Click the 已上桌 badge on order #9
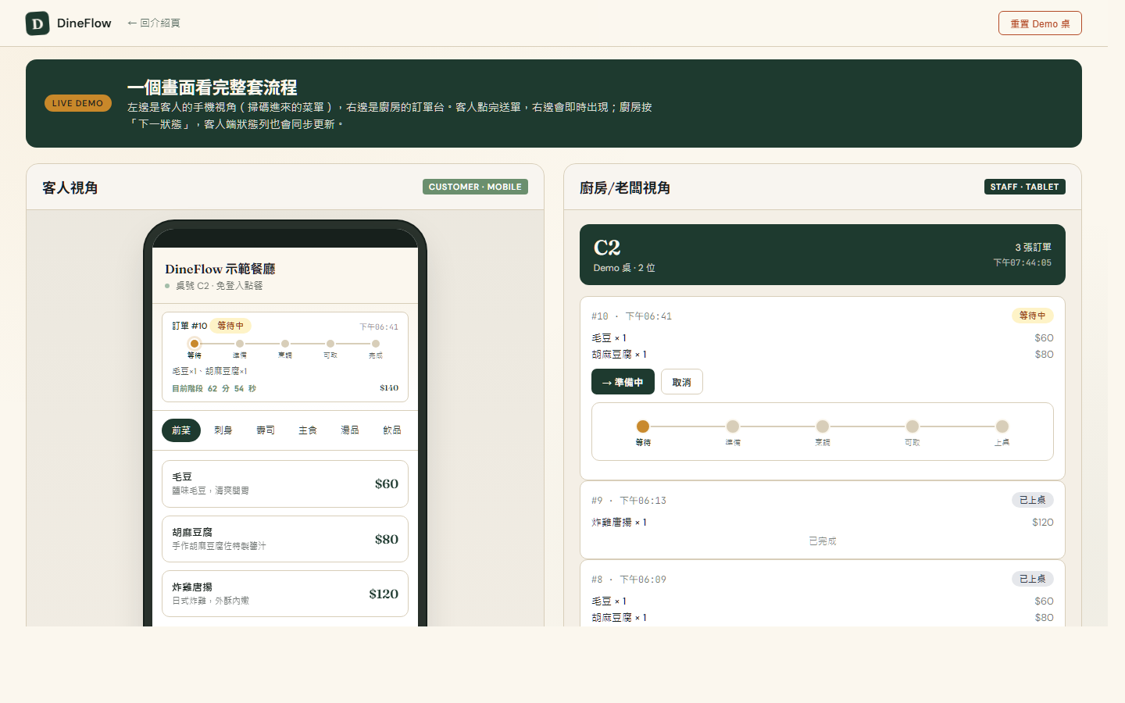This screenshot has width=1125, height=703. coord(1032,499)
